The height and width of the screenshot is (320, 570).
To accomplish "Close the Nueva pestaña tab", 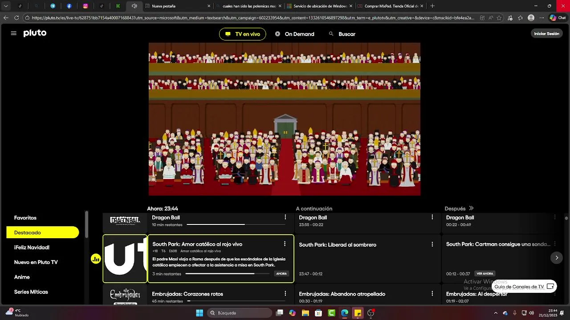I will [x=209, y=6].
